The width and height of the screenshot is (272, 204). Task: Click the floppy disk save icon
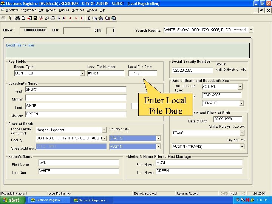tap(36, 18)
